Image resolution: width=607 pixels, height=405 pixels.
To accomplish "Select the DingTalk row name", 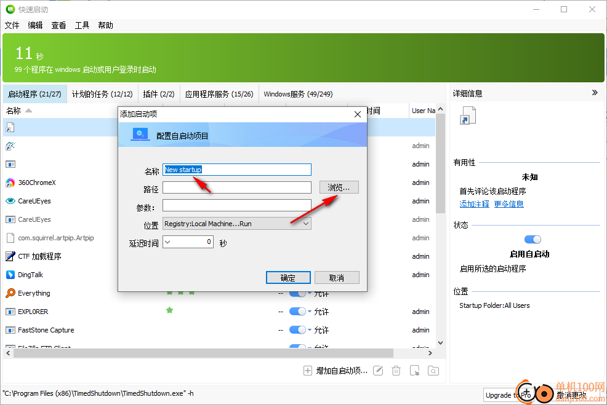I will click(x=31, y=275).
